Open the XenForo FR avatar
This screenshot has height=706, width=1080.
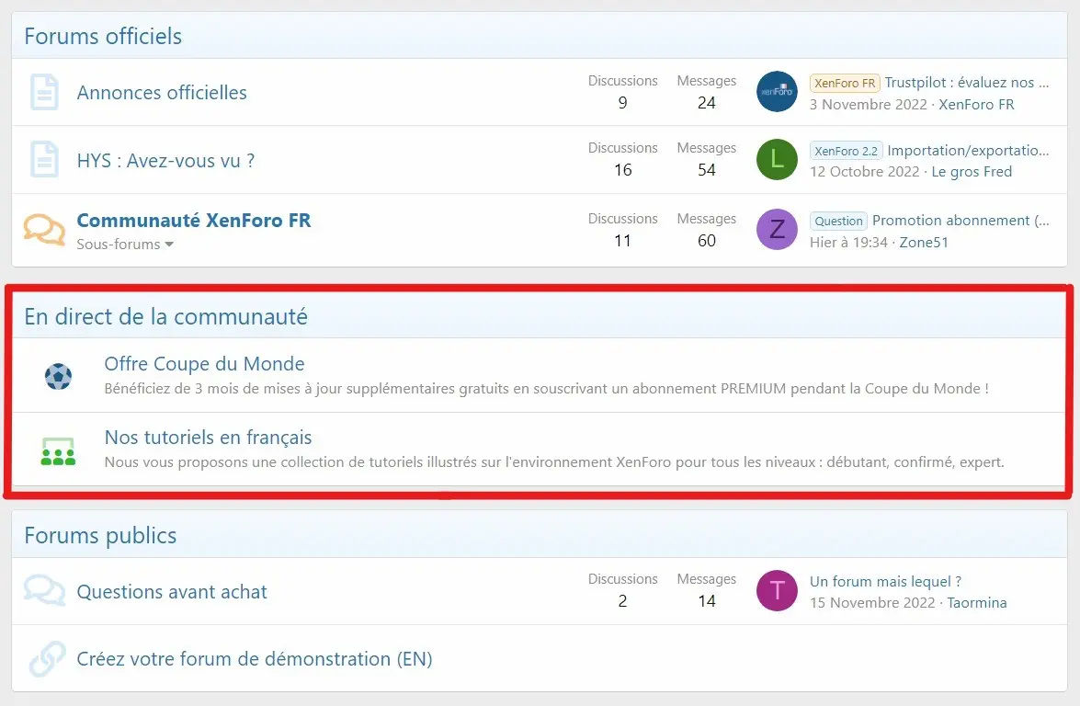tap(777, 92)
